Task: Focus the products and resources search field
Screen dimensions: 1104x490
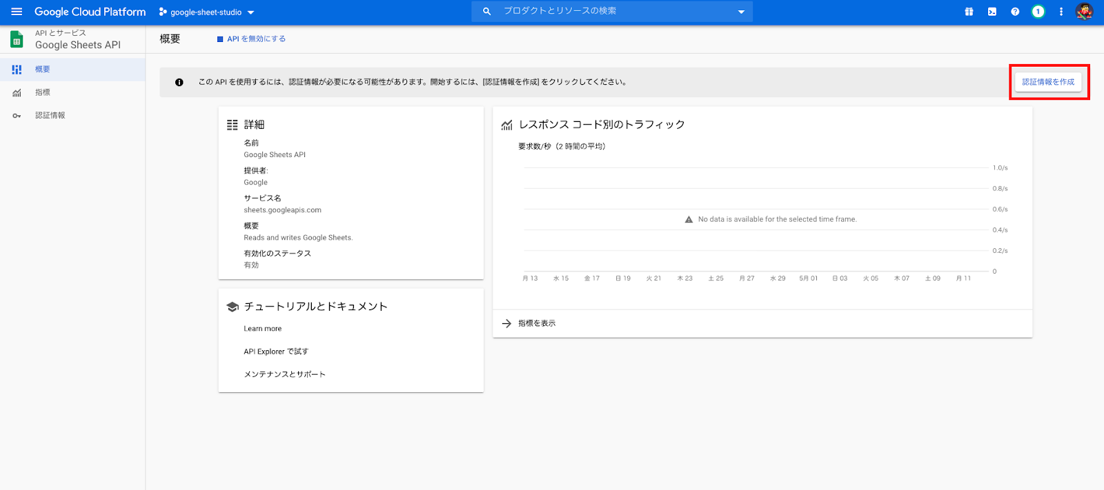Action: pyautogui.click(x=612, y=12)
